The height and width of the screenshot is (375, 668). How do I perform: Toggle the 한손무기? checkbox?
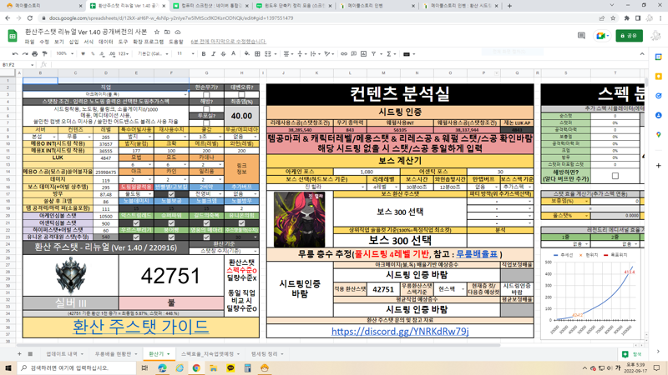pos(206,94)
